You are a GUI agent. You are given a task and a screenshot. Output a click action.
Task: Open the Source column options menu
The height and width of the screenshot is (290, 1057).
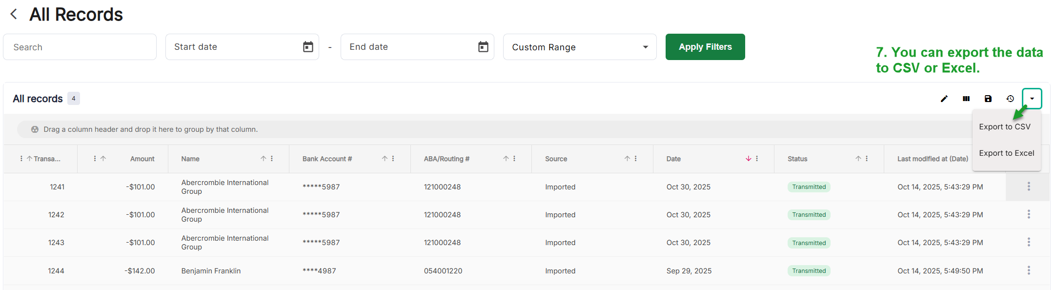pyautogui.click(x=636, y=159)
